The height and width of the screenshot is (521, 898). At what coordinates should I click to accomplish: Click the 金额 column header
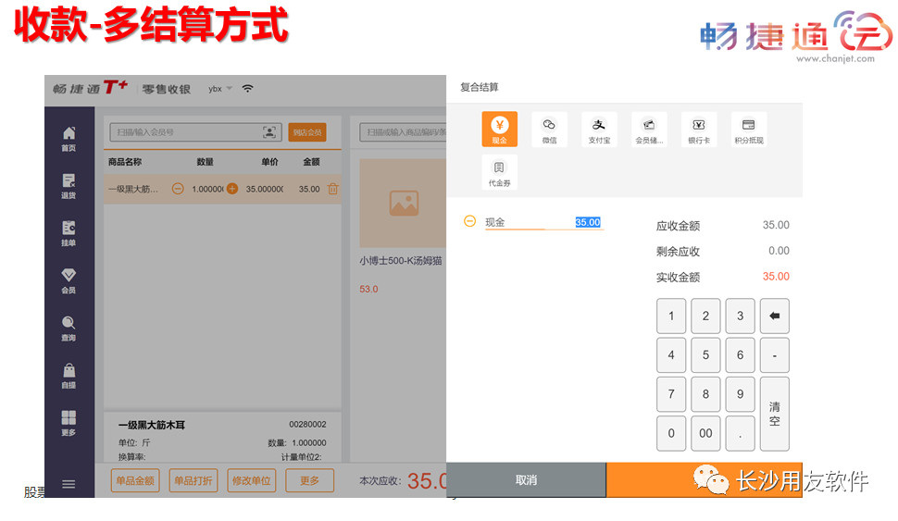point(312,162)
